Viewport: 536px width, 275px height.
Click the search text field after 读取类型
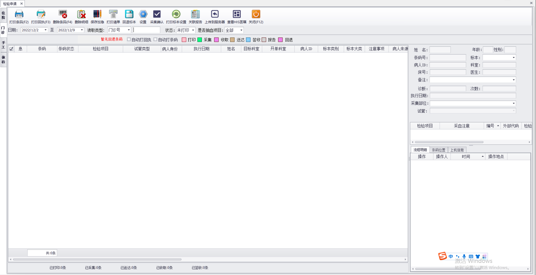(x=147, y=30)
